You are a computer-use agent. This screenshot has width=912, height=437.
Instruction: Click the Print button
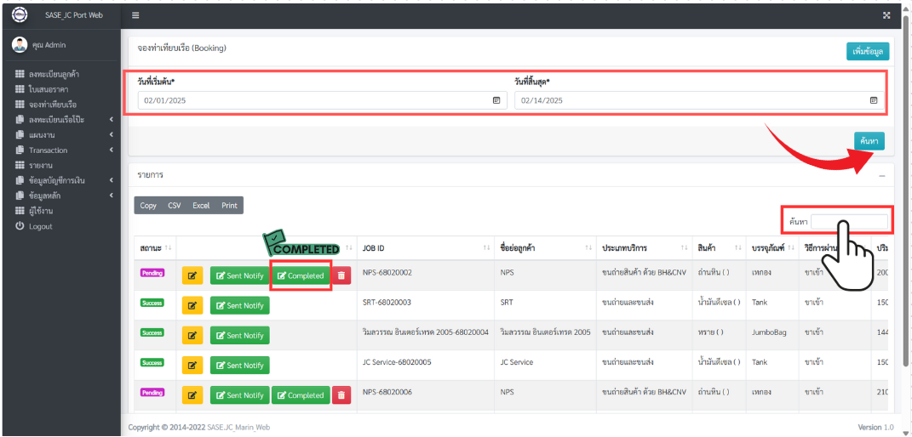click(229, 206)
